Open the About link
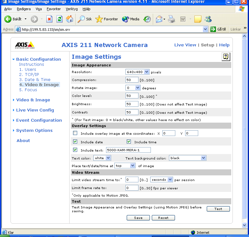This screenshot has width=249, height=237. (23, 140)
